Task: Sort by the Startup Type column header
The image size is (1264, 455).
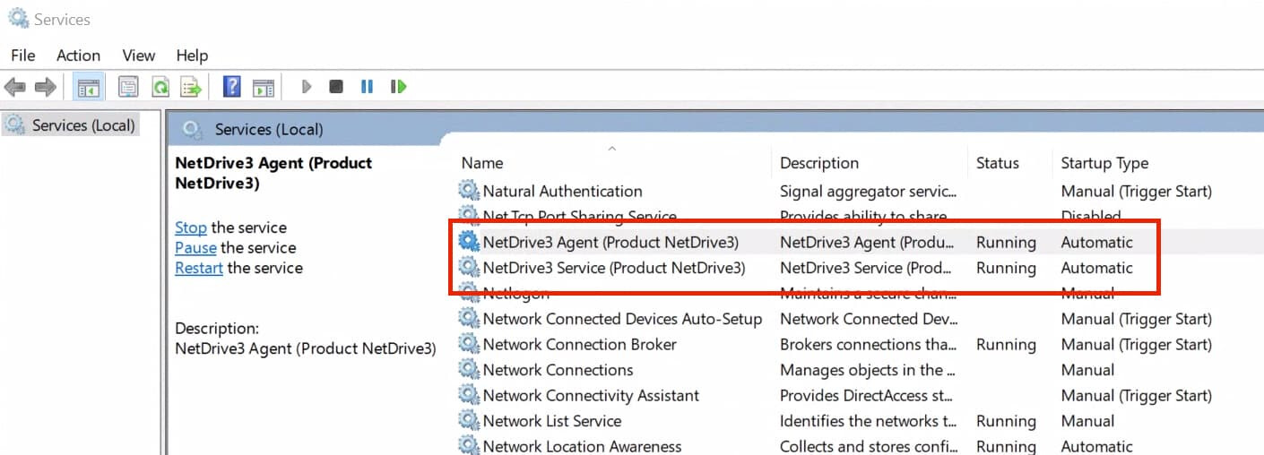Action: click(1104, 163)
